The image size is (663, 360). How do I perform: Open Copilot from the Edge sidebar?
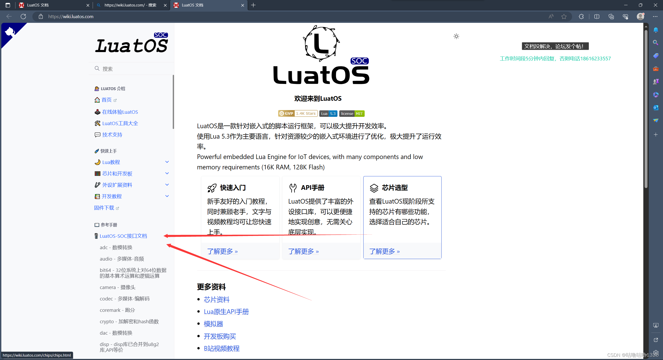[656, 30]
